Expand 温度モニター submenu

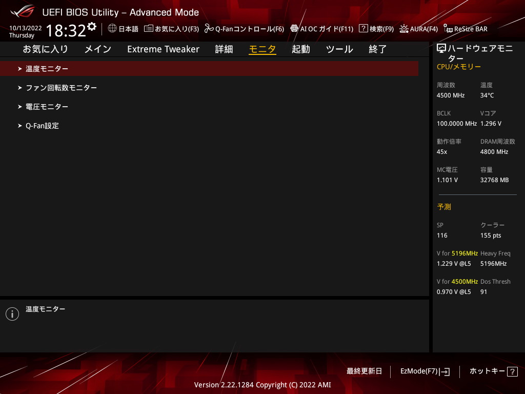(x=209, y=69)
